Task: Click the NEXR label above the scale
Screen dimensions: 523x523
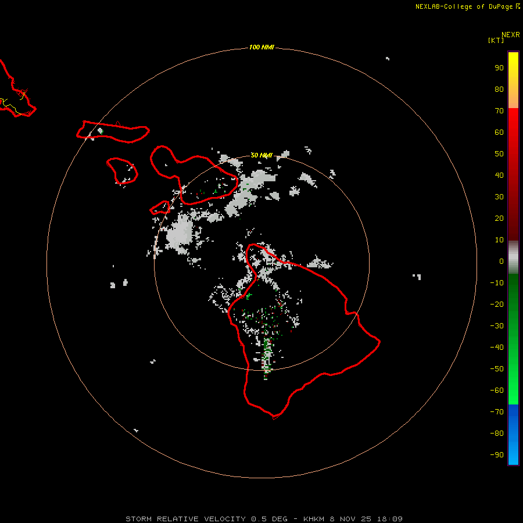Action: click(510, 35)
